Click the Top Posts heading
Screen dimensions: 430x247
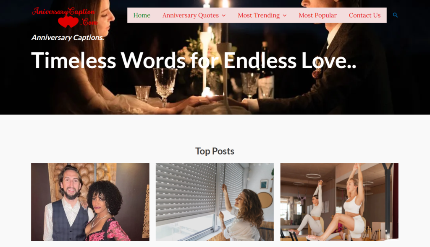(x=215, y=151)
